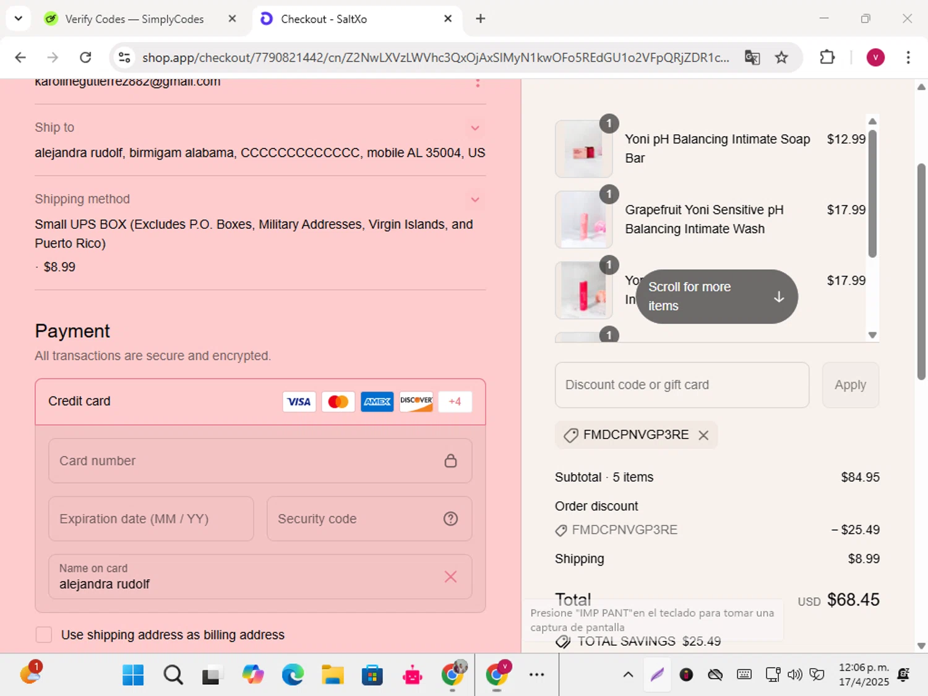Click the Name on card field

260,577
